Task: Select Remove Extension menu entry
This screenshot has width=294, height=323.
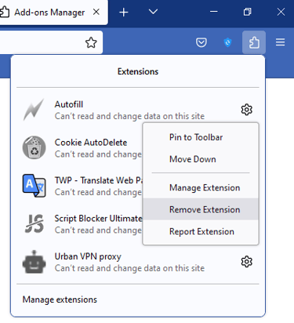Action: 201,209
